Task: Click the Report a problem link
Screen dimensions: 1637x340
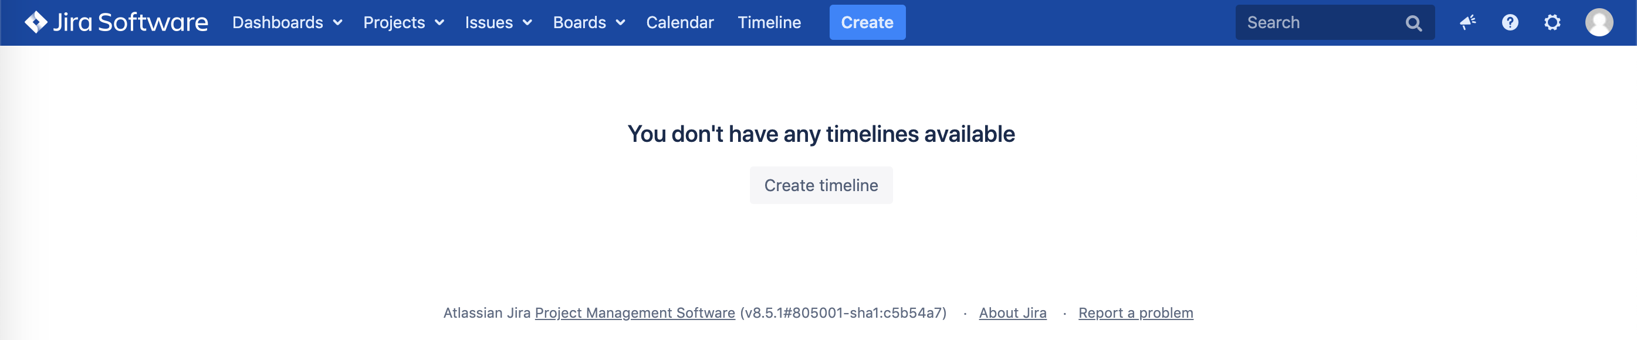Action: (1135, 312)
